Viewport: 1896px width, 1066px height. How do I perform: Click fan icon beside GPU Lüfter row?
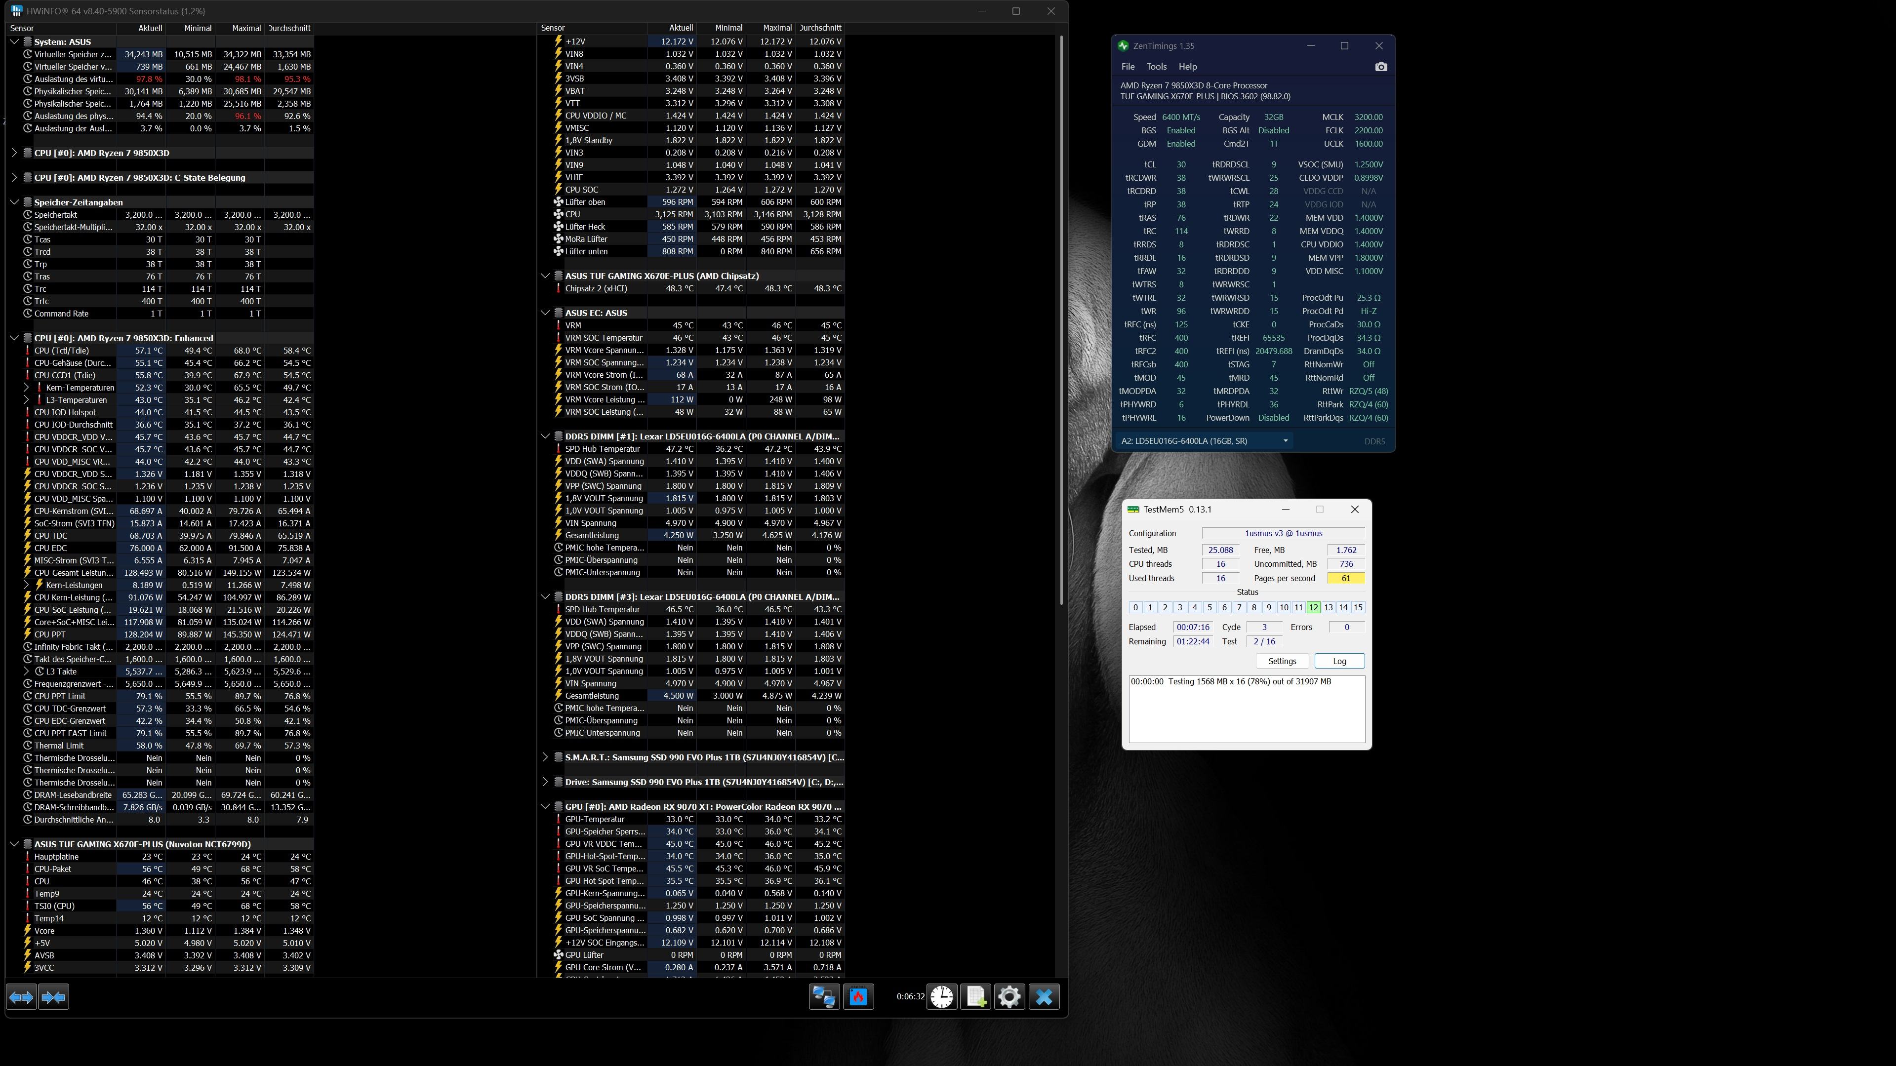(x=558, y=955)
